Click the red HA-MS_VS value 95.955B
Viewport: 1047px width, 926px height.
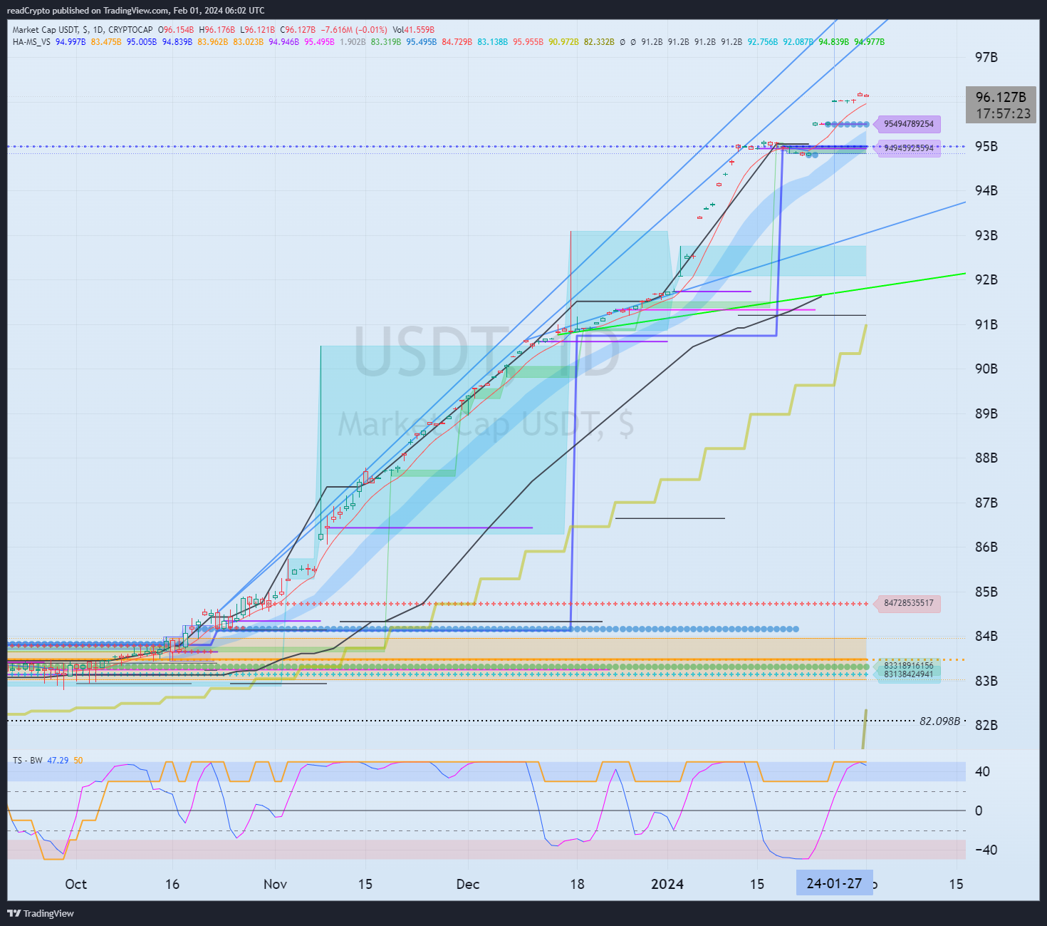click(x=528, y=42)
